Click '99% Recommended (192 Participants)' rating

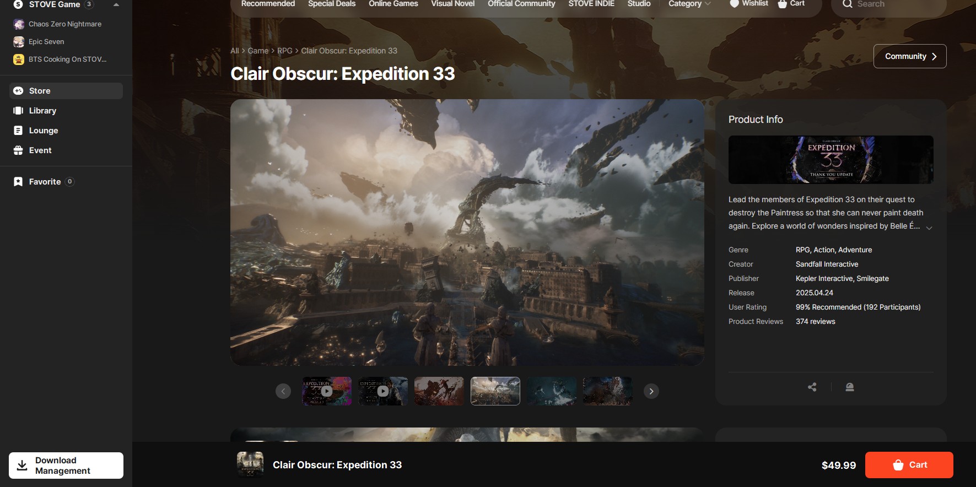[x=858, y=307]
